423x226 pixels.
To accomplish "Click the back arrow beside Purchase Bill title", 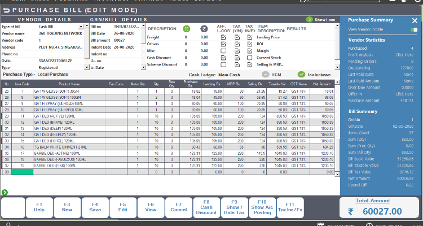I will [6, 11].
